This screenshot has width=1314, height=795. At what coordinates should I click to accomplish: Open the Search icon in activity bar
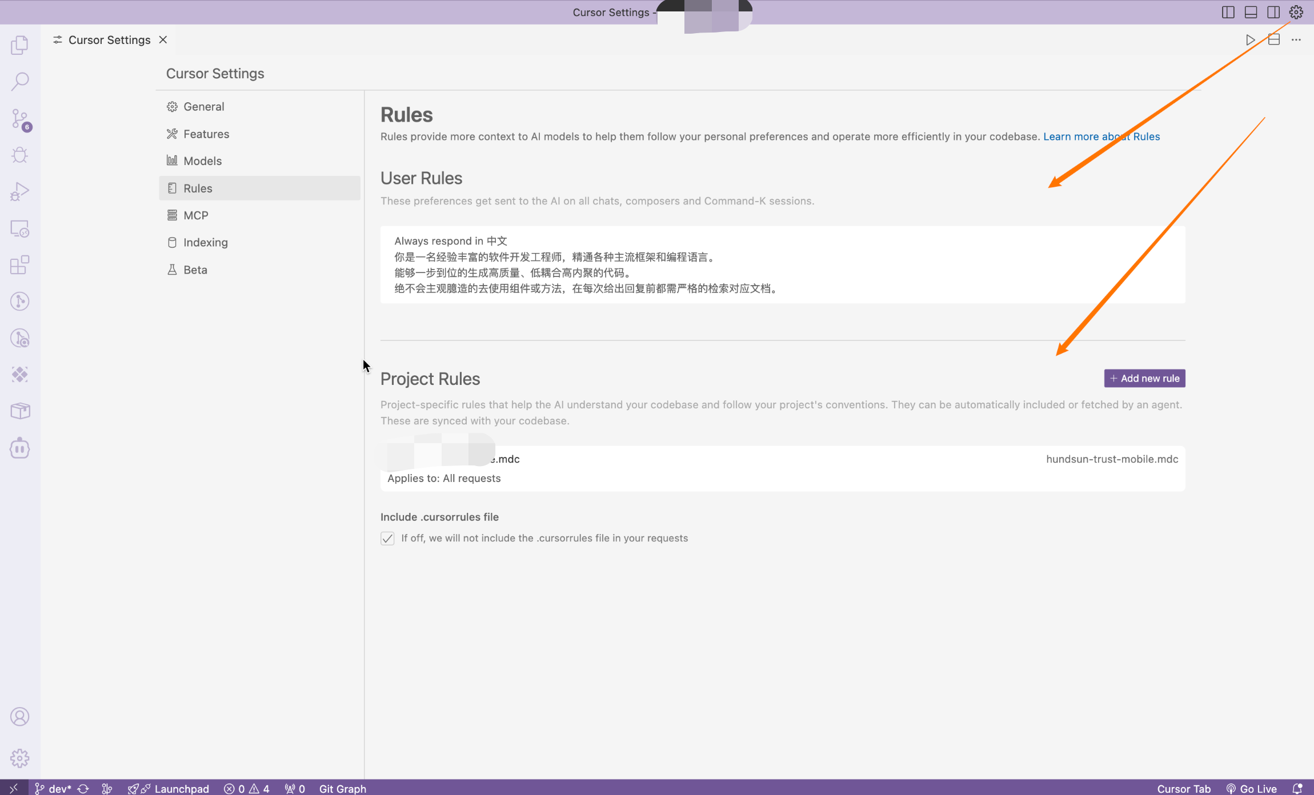[x=19, y=82]
